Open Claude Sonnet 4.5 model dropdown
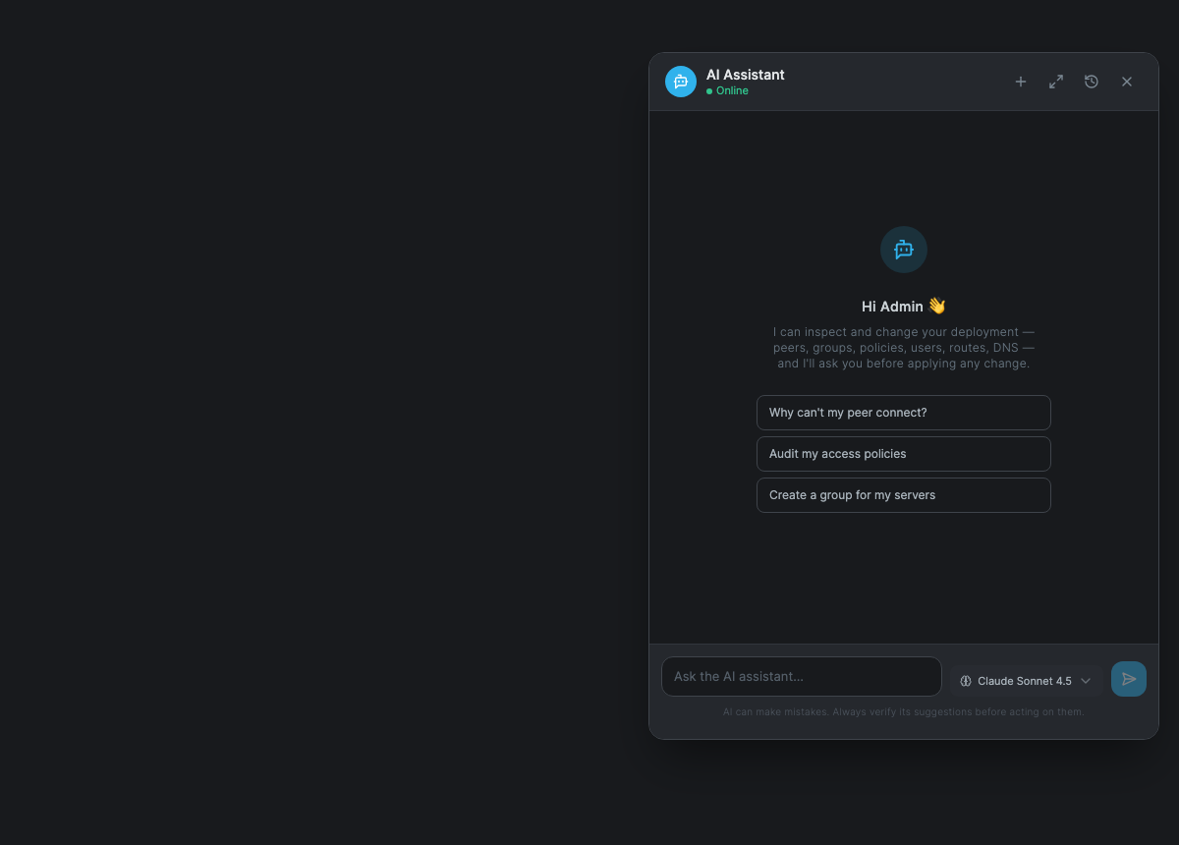Screen dimensions: 1179x845 (x=1026, y=681)
